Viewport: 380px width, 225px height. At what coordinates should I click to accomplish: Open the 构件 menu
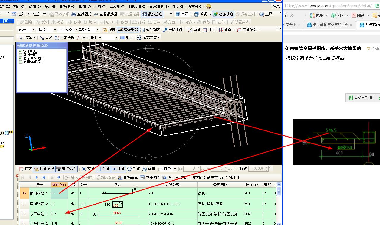coord(19,6)
